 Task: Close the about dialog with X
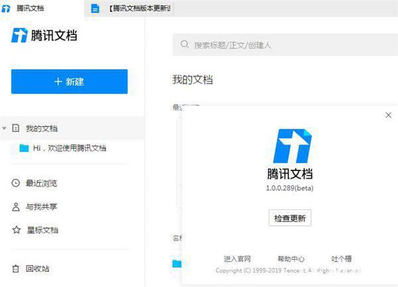click(388, 115)
